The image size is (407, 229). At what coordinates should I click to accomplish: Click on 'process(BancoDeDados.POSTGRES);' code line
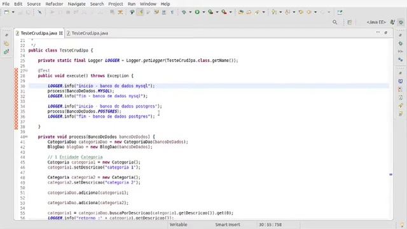(85, 111)
